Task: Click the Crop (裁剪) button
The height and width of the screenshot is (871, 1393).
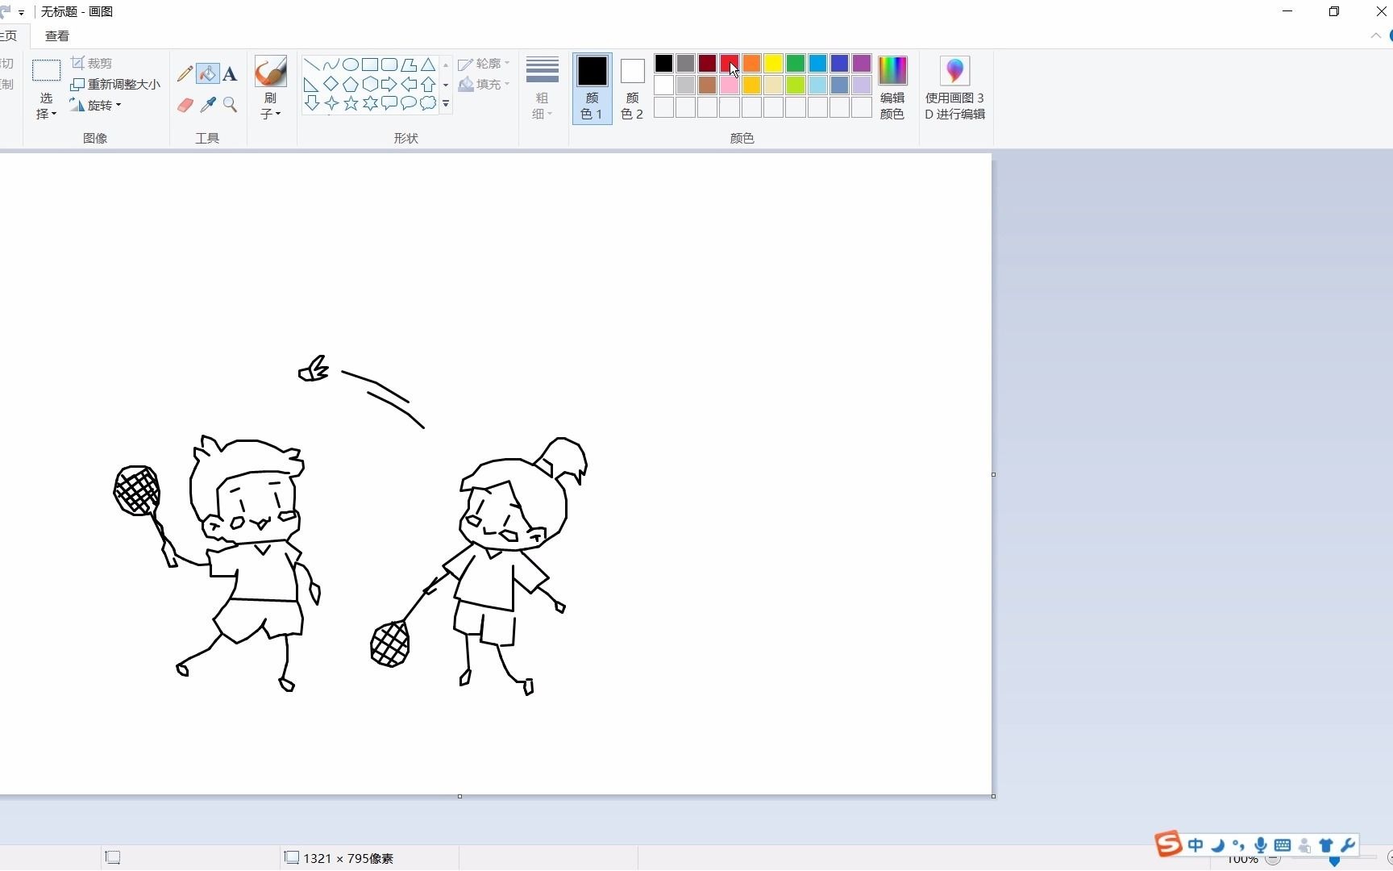Action: tap(91, 63)
